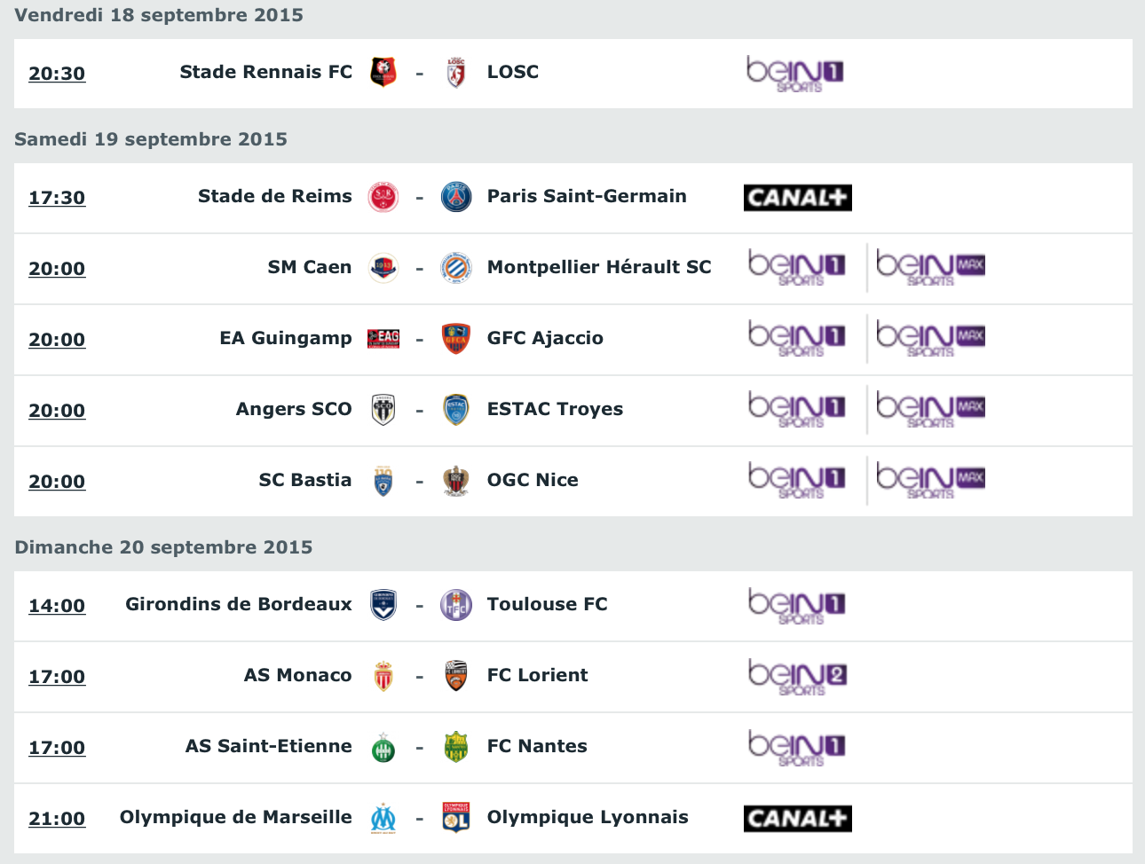
Task: Open the 21:00 link for the Marseille match
Action: (x=57, y=819)
